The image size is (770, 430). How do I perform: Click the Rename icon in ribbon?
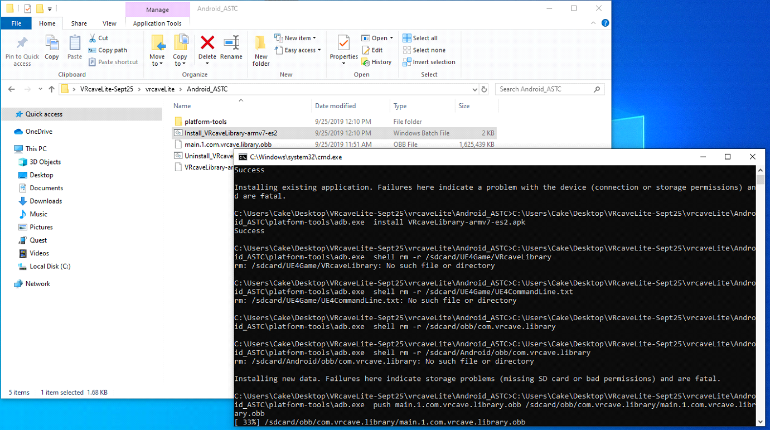[231, 45]
